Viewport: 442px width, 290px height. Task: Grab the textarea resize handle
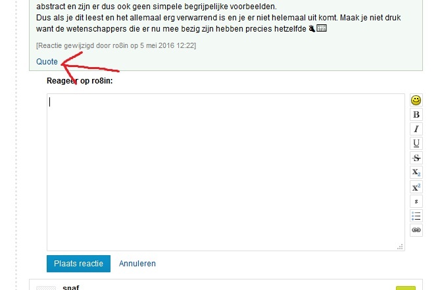coord(400,247)
